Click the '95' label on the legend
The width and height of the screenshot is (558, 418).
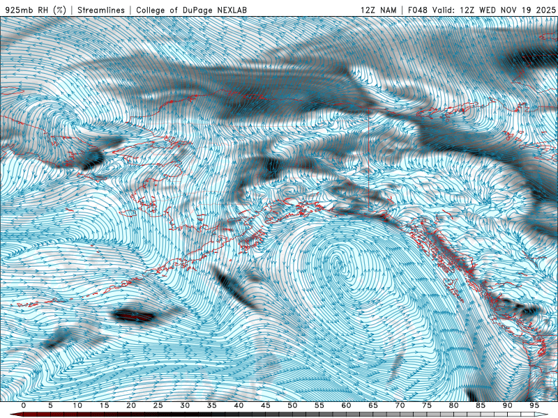[534, 405]
